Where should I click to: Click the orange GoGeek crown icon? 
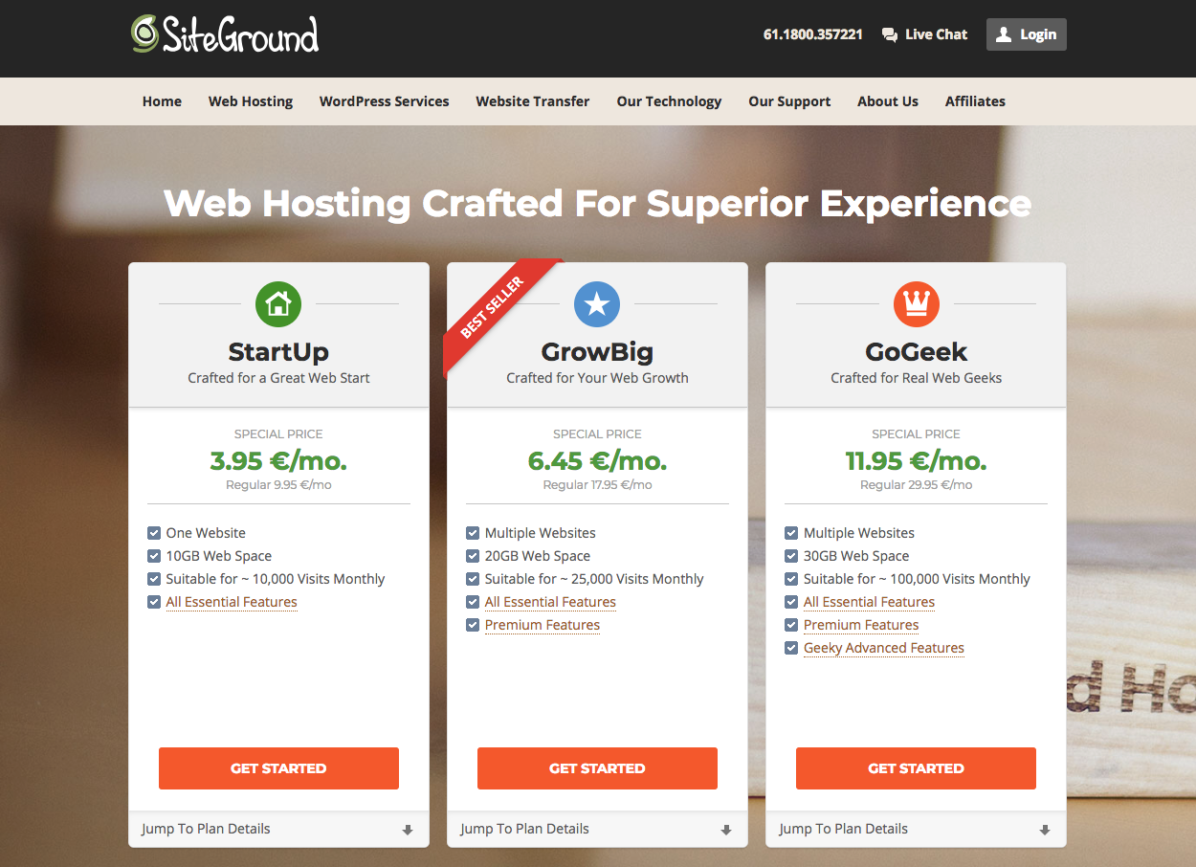[916, 304]
